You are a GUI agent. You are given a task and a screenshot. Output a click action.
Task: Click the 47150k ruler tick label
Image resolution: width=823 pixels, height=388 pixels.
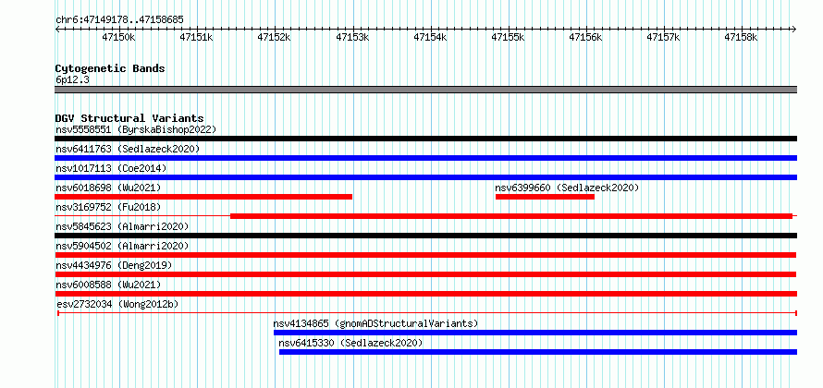point(119,37)
